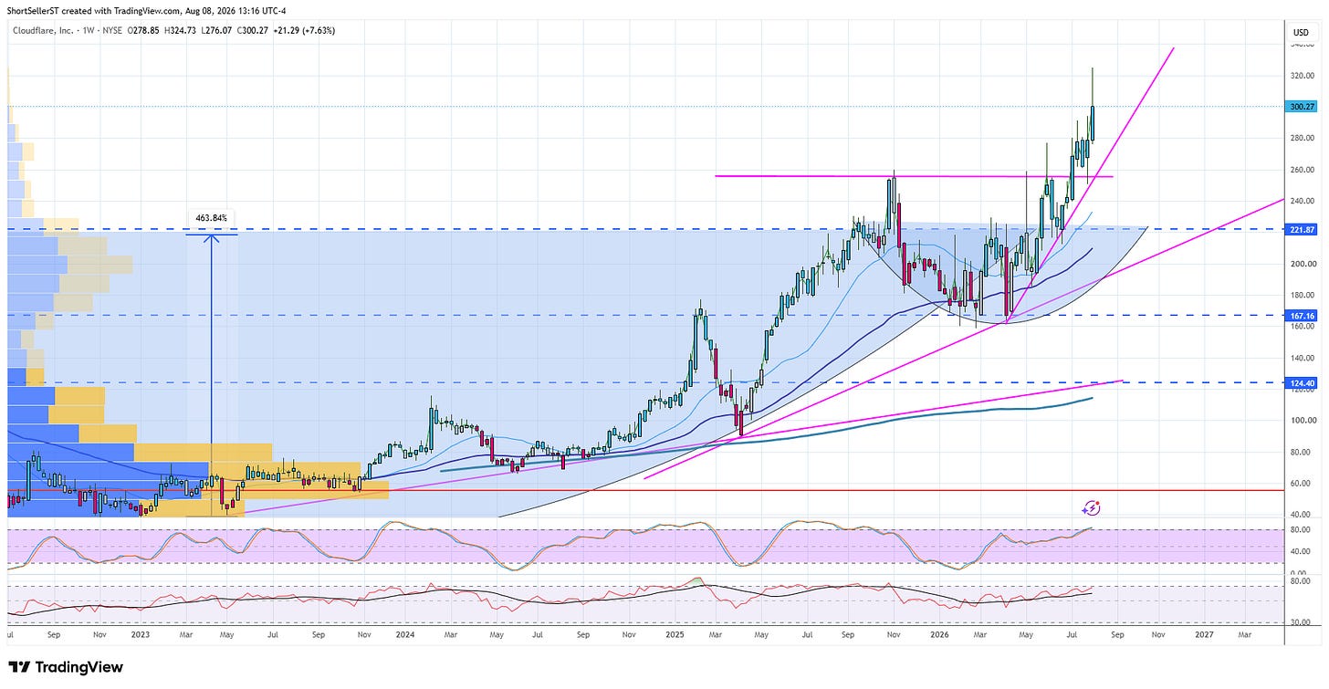Click the 2025 label on the time axis
The width and height of the screenshot is (1329, 689).
pyautogui.click(x=675, y=633)
